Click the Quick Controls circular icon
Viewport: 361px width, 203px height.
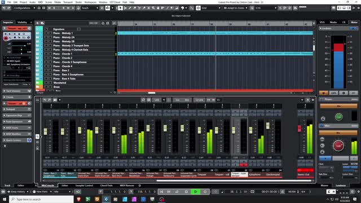click(29, 140)
